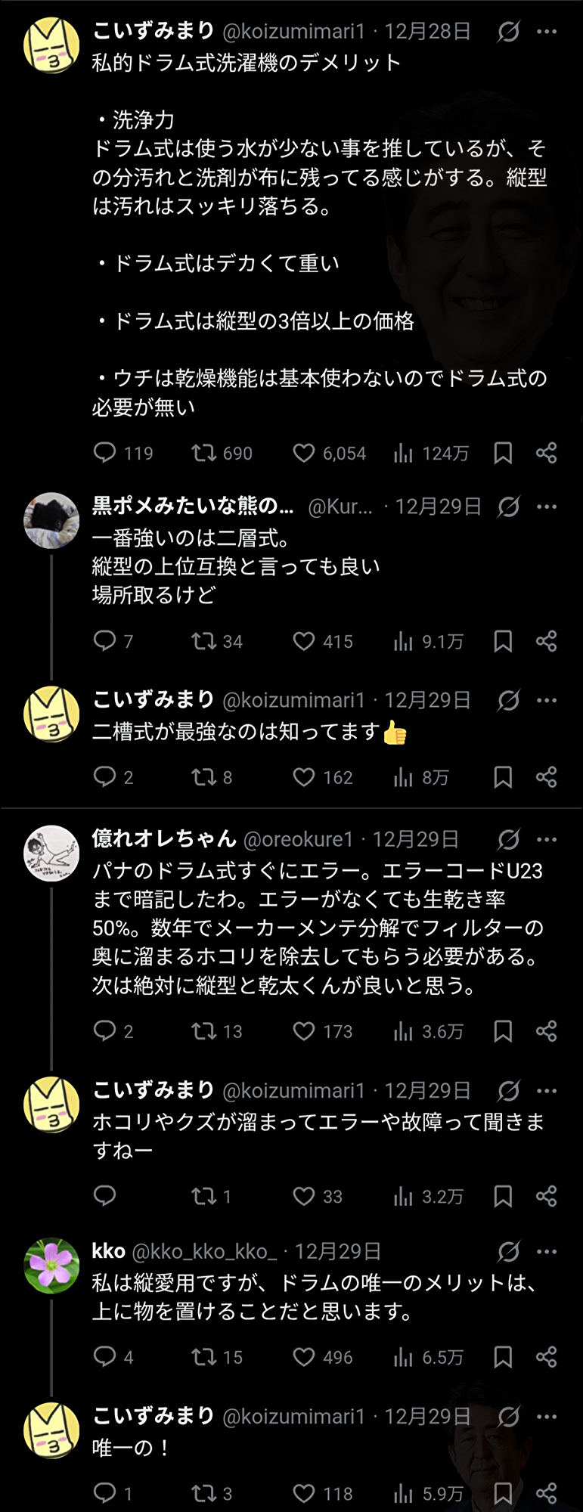
Task: Open more options on the kko tweet
Action: [x=547, y=1252]
